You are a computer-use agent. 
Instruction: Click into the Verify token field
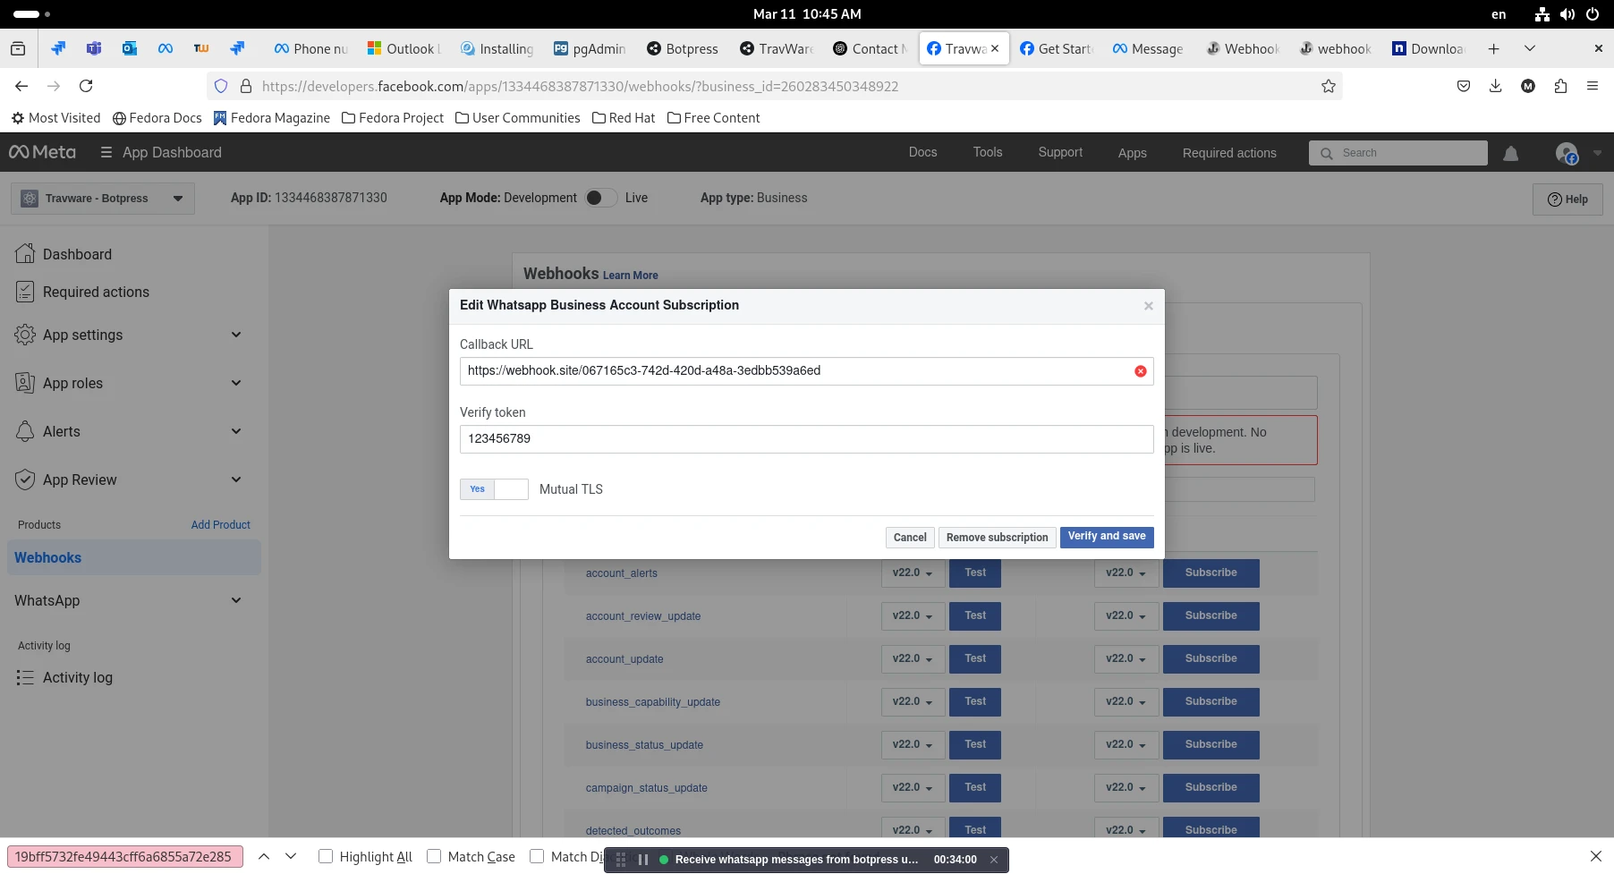(x=806, y=439)
